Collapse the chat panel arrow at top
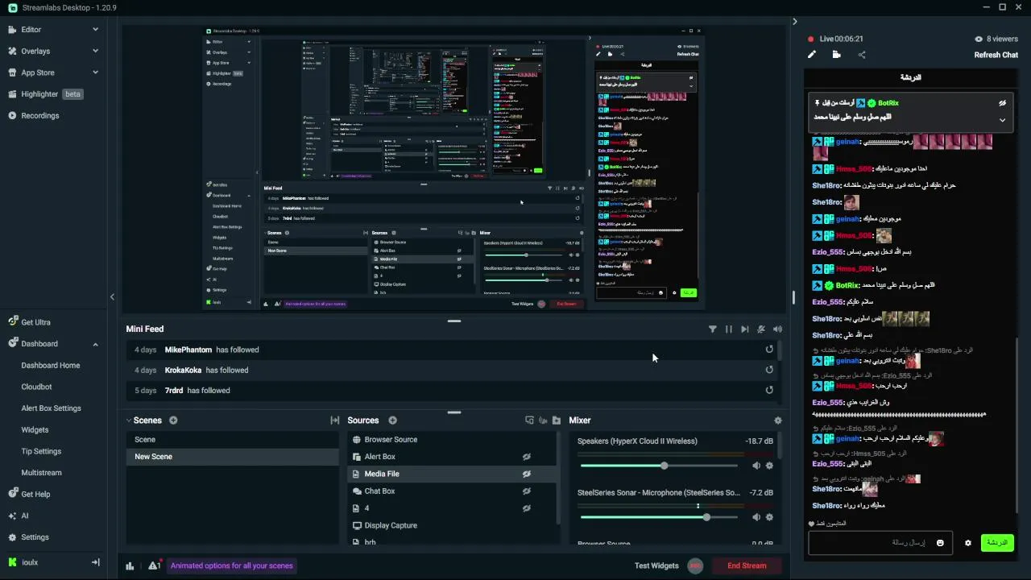The width and height of the screenshot is (1031, 580). [794, 22]
